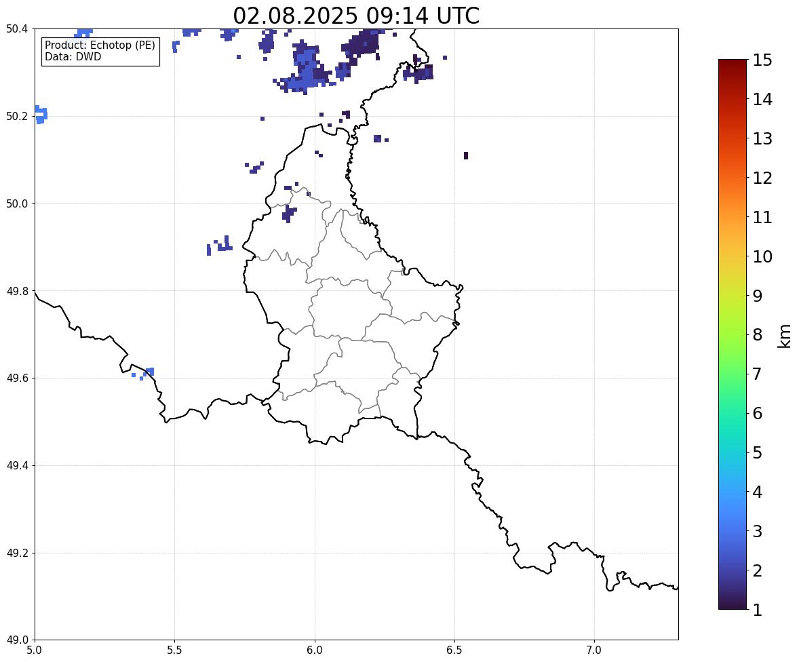
Task: Click the colorbar tick label 7
Action: pyautogui.click(x=758, y=374)
